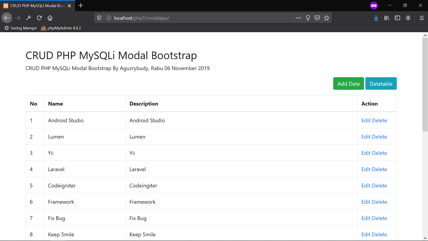The height and width of the screenshot is (241, 428).
Task: Open developer tools wrench icon
Action: coord(29,18)
